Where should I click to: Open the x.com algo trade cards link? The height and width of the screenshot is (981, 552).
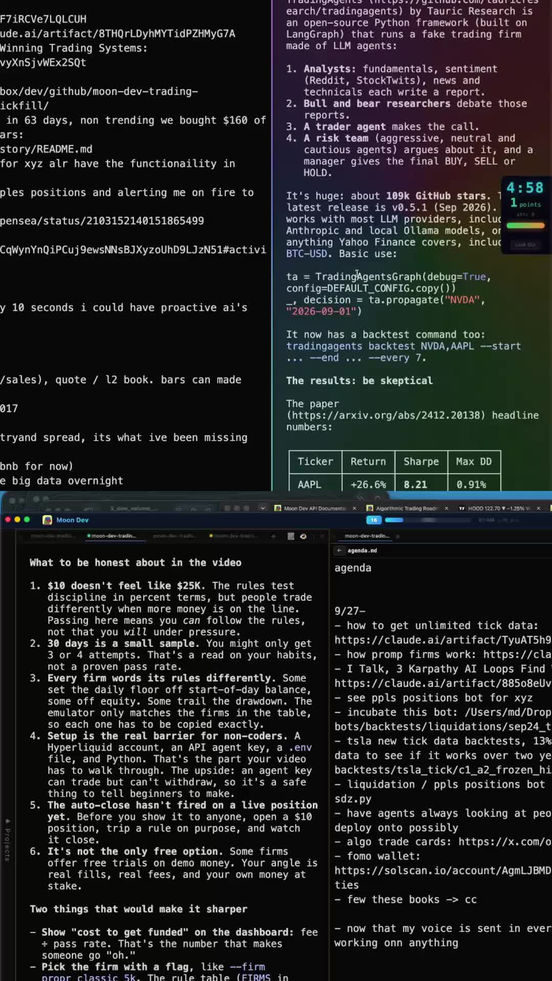tap(505, 842)
